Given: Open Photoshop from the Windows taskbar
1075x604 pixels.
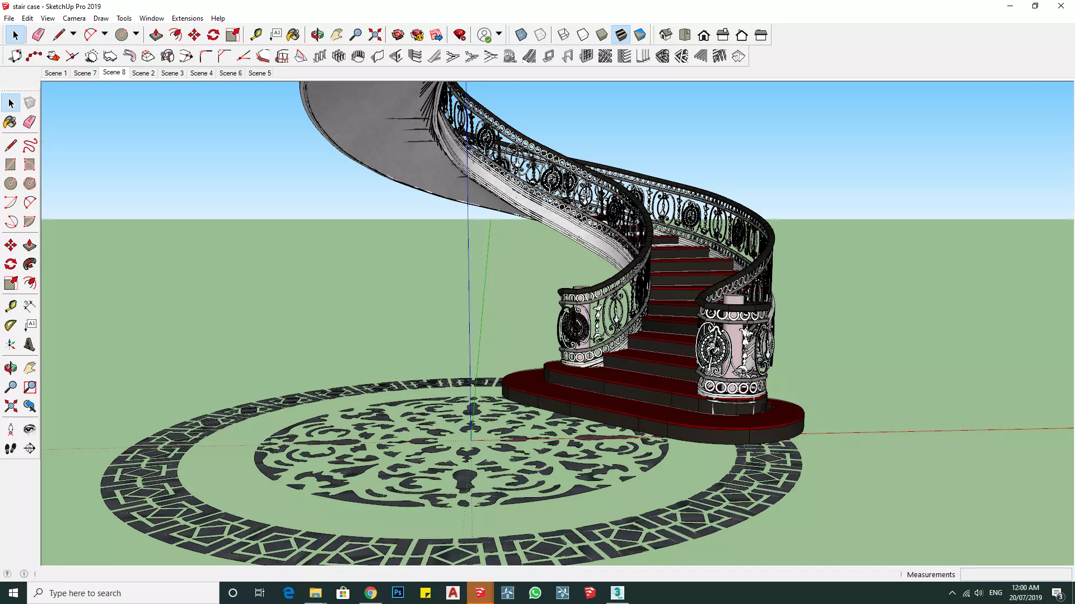Looking at the screenshot, I should click(398, 593).
